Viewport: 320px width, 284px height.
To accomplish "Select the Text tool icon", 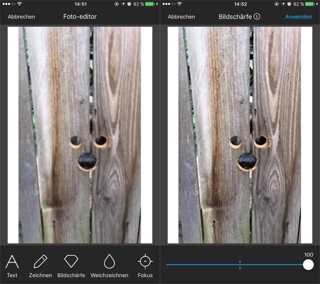I will point(12,262).
